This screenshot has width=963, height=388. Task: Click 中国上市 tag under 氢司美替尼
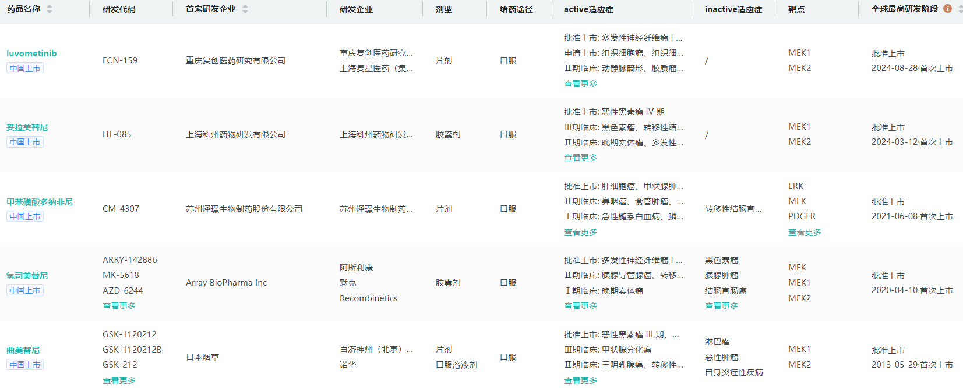[x=25, y=290]
